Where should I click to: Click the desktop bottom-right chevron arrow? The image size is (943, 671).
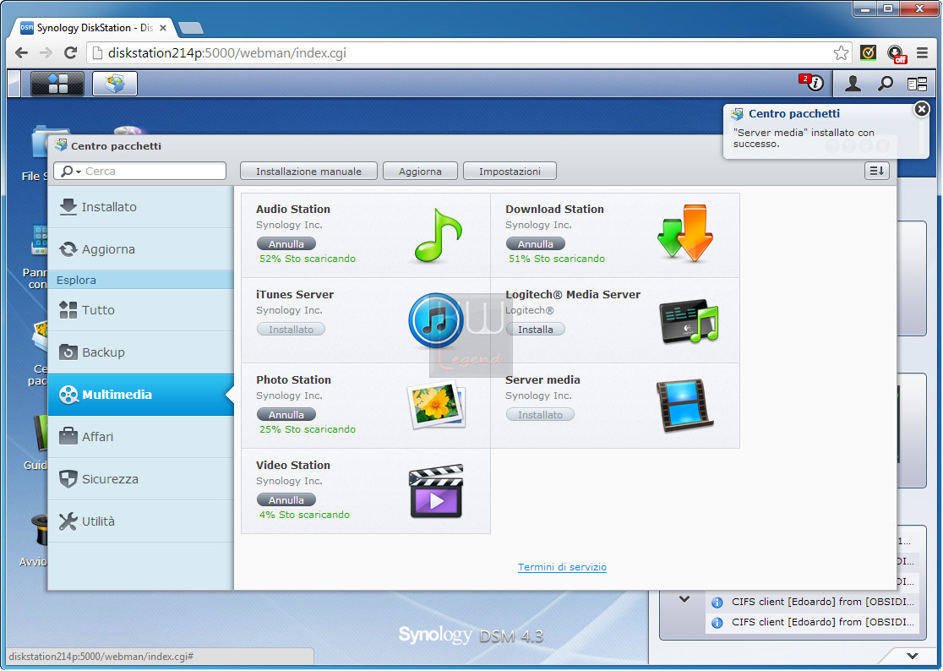pyautogui.click(x=913, y=656)
